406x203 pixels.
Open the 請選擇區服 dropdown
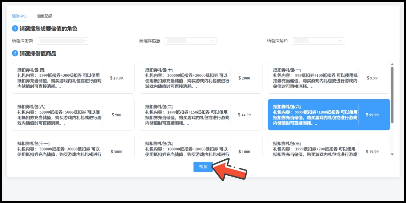click(190, 41)
